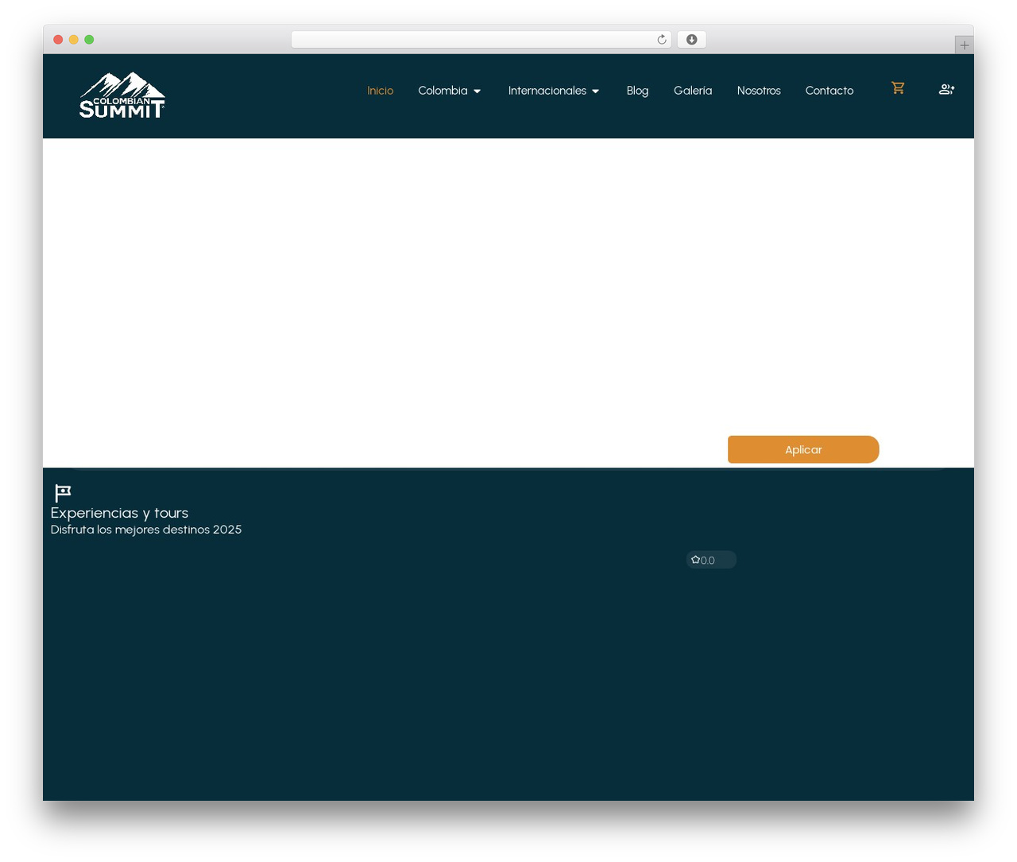Screen dimensions: 1017x862
Task: Click the browser address bar
Action: 481,40
